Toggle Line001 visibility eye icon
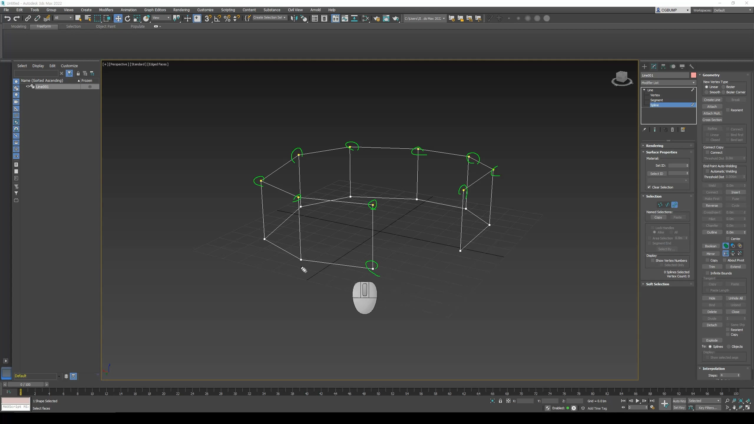Image resolution: width=754 pixels, height=424 pixels. click(x=28, y=87)
